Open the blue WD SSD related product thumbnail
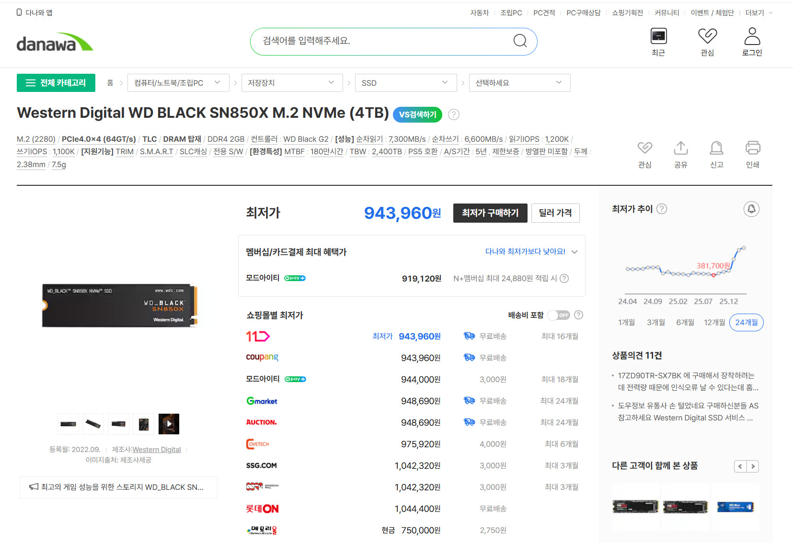793x543 pixels. pos(735,507)
